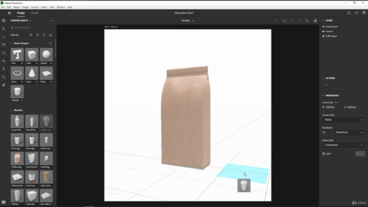
Task: Click the Add and import content icon
Action: click(3, 21)
